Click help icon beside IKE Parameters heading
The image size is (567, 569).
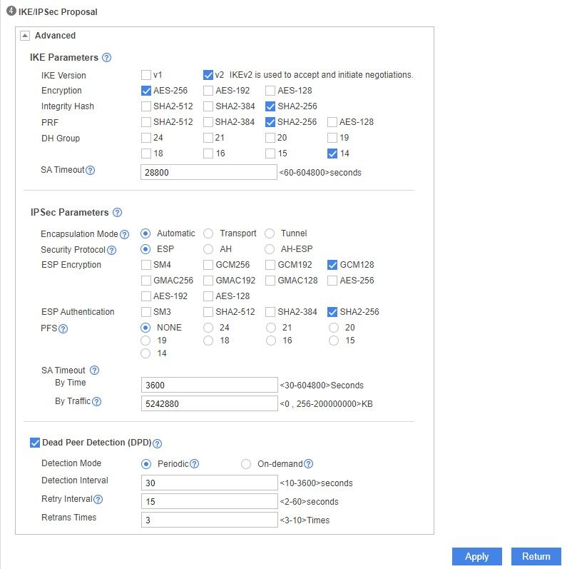click(x=107, y=58)
